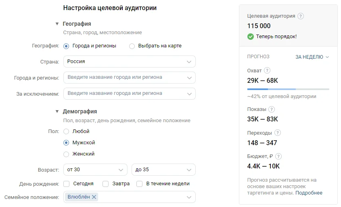
Task: Click help icon next to Показы
Action: tap(272, 109)
